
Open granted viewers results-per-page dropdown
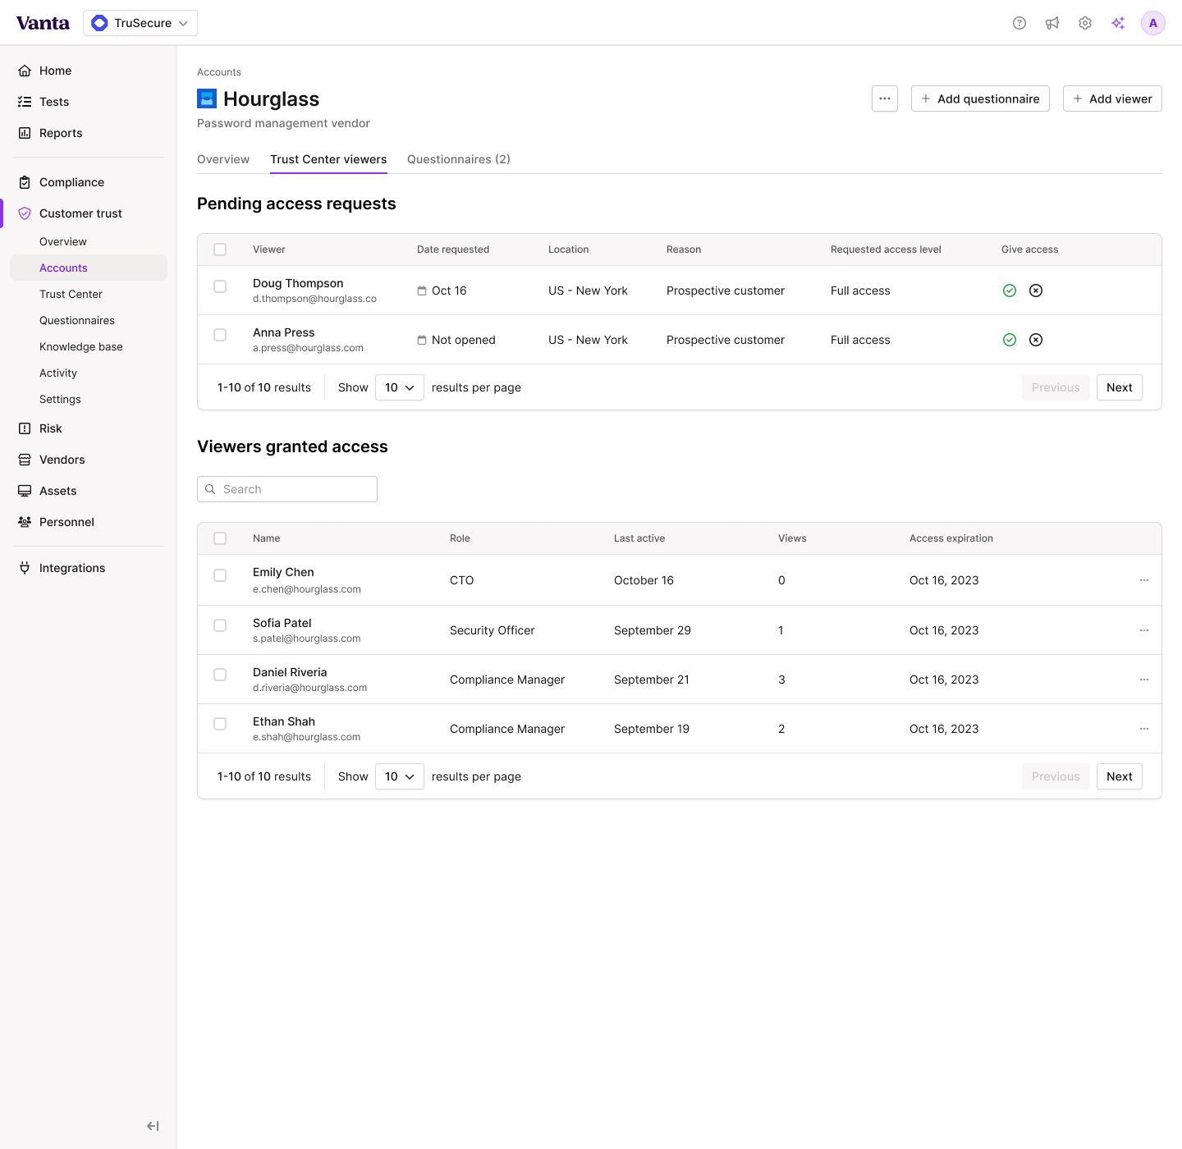point(400,776)
